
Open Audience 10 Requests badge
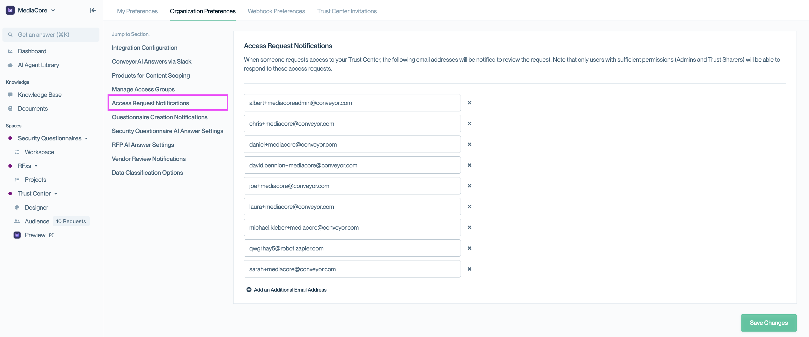pos(71,221)
